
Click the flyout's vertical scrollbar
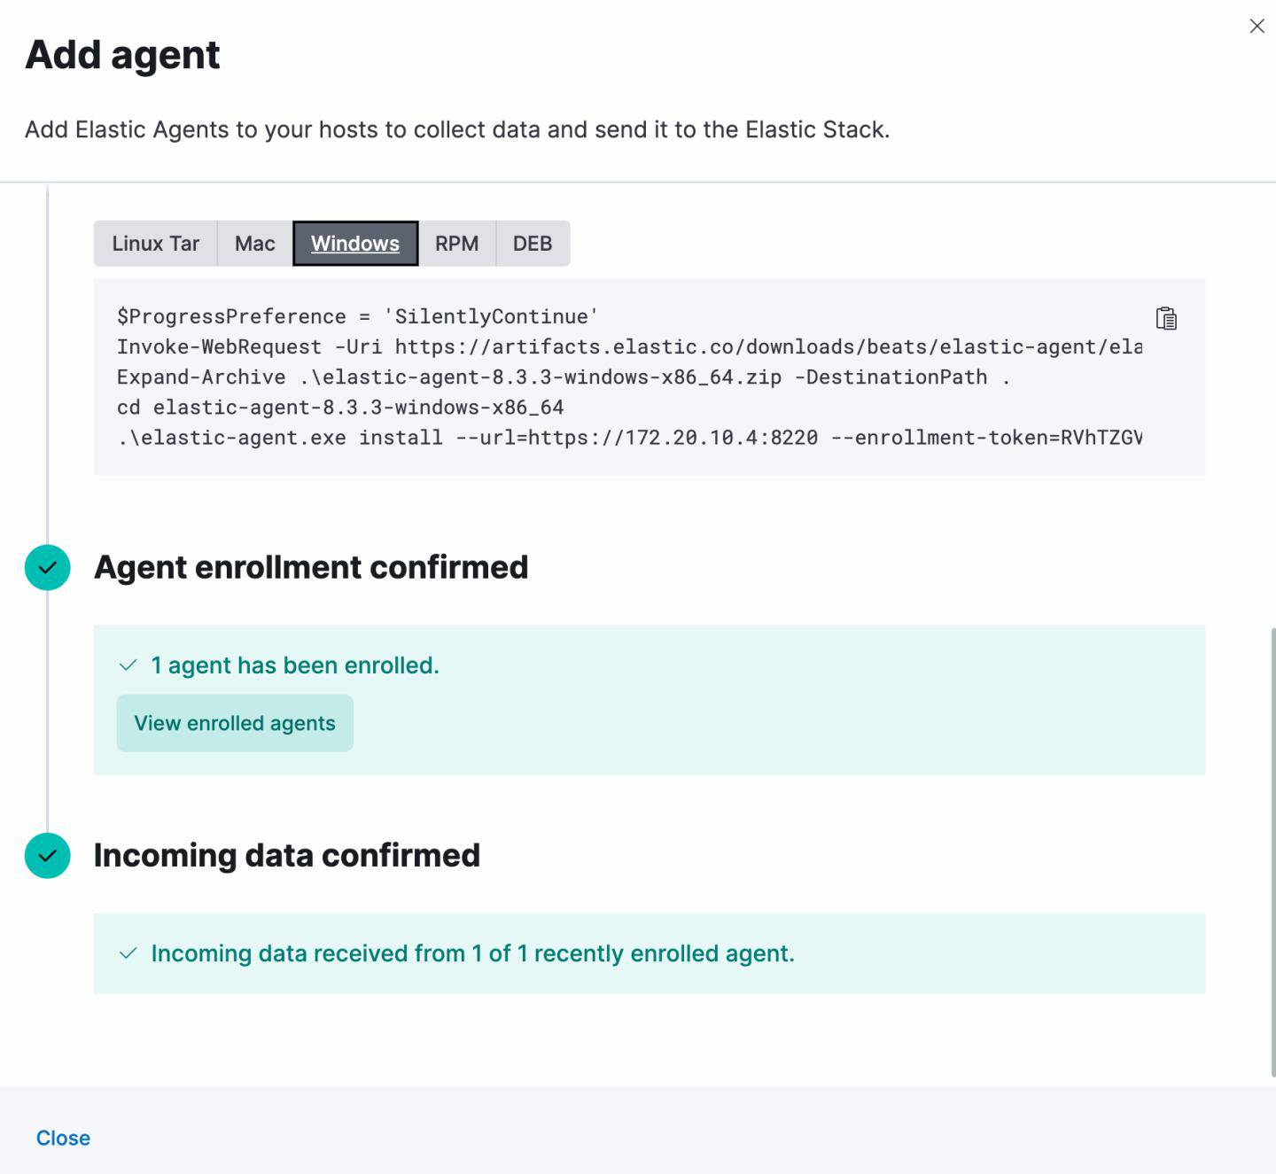pos(1272,851)
